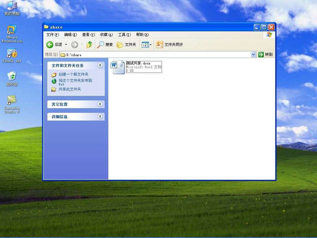Expand the 其它位置 panel
The image size is (317, 238).
[x=100, y=104]
